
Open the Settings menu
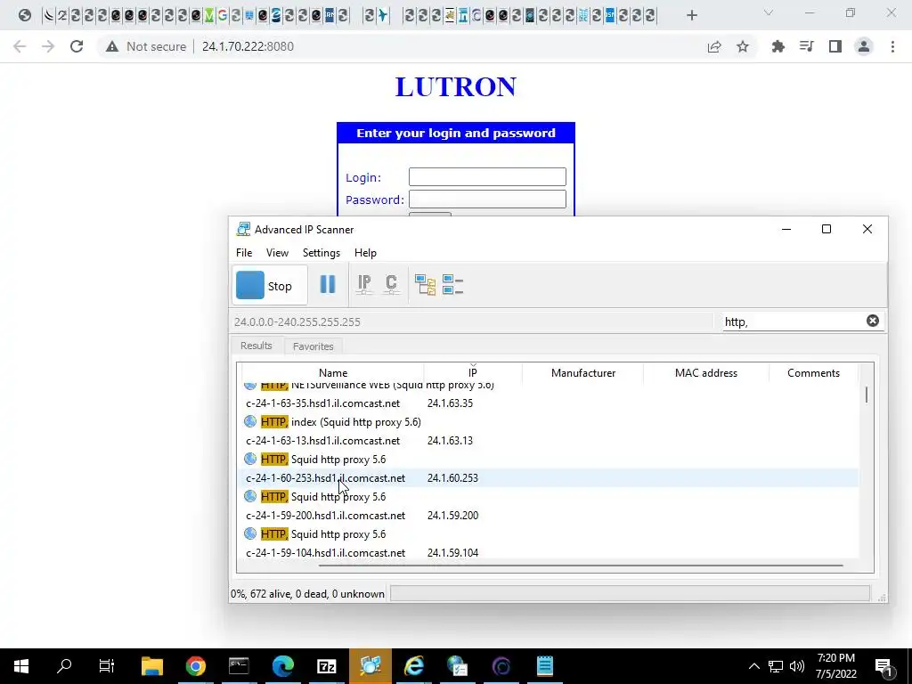point(321,252)
